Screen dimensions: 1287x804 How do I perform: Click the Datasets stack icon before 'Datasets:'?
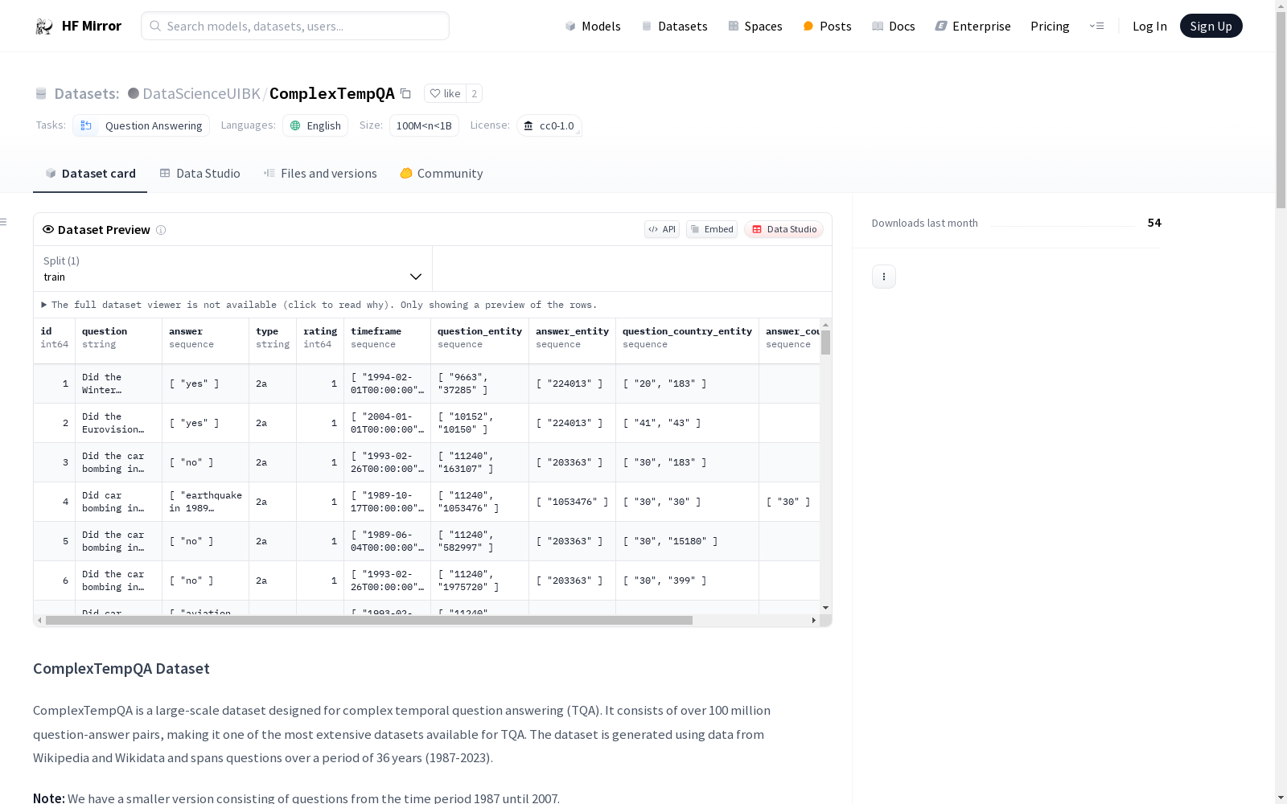click(x=41, y=93)
